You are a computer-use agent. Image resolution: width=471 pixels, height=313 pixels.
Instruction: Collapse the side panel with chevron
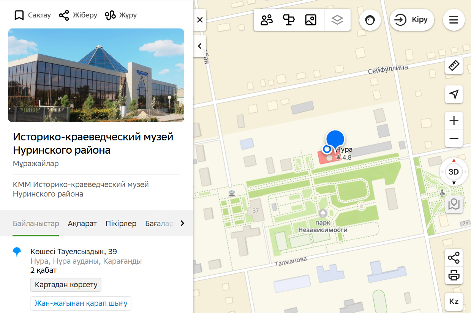[x=200, y=46]
